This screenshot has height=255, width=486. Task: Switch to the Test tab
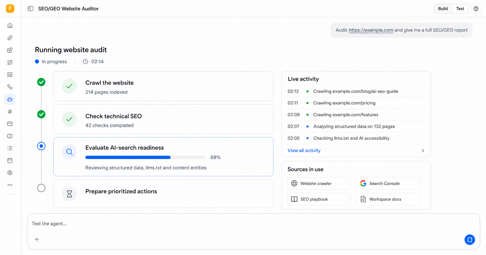460,9
